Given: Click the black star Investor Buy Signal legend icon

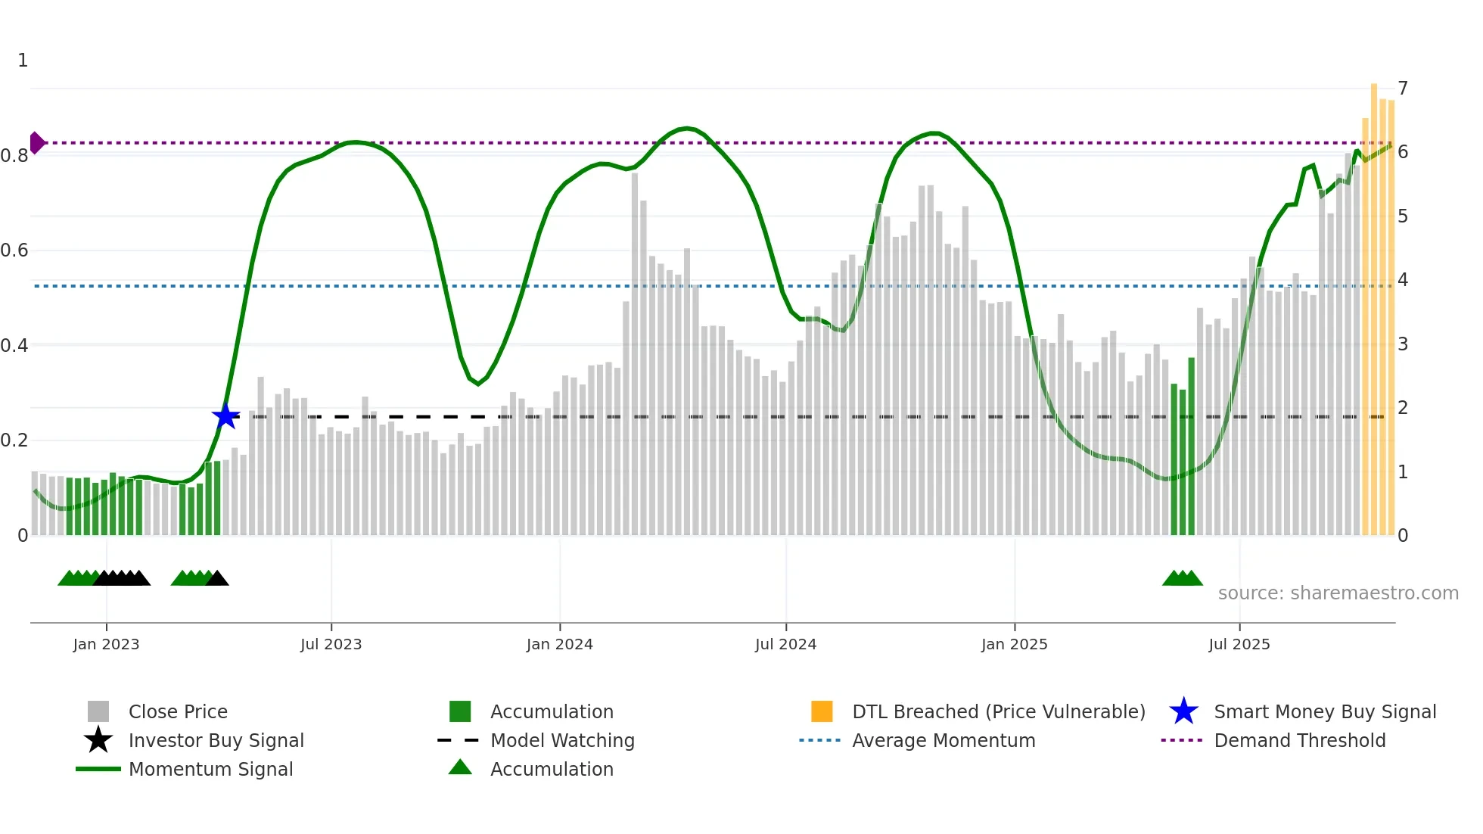Looking at the screenshot, I should pos(98,740).
